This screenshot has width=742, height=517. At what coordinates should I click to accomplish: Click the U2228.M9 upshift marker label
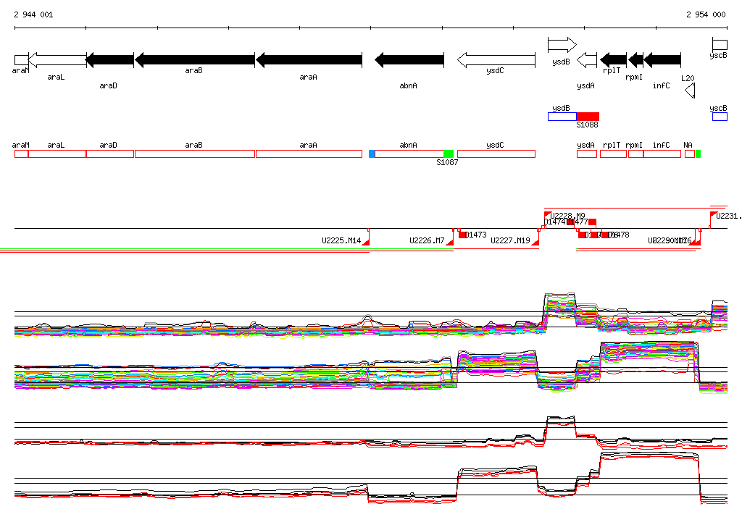pyautogui.click(x=567, y=216)
